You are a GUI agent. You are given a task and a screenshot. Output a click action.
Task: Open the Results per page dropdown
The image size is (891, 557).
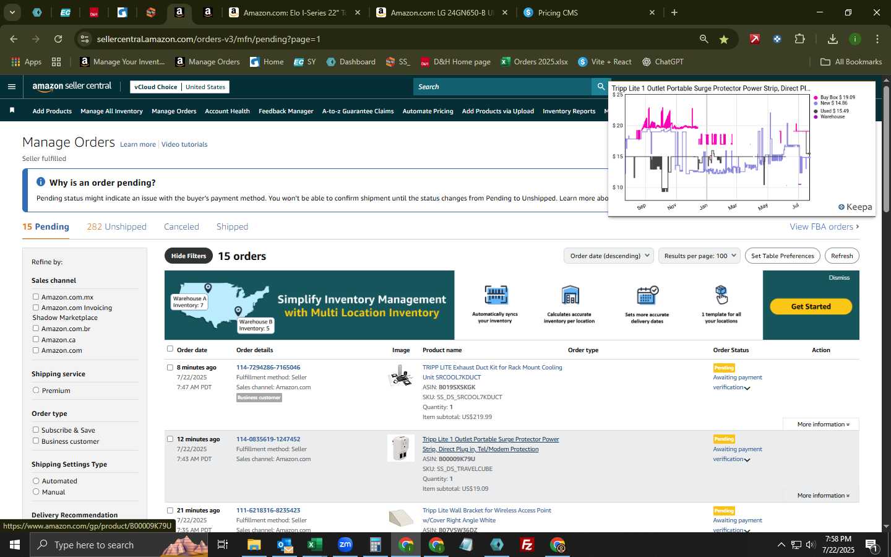click(699, 256)
